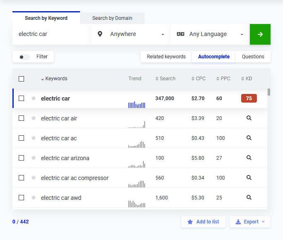Sort by CPC column

tap(198, 79)
